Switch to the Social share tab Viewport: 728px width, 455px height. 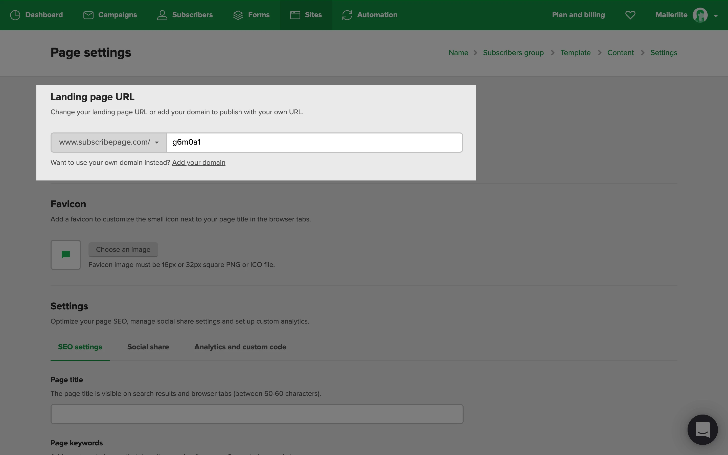[148, 347]
